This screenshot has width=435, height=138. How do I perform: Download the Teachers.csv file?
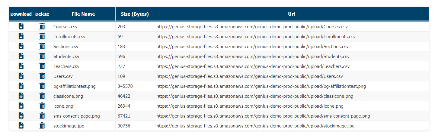(21, 66)
